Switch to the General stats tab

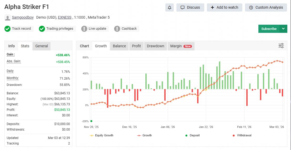(x=42, y=46)
